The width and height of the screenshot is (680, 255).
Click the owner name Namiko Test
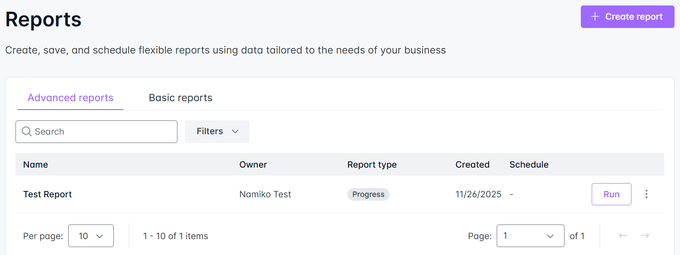(265, 194)
